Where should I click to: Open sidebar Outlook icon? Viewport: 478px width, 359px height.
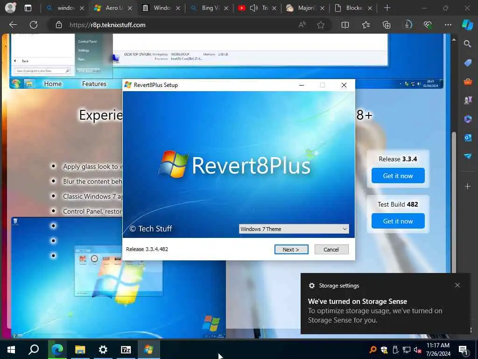[468, 138]
